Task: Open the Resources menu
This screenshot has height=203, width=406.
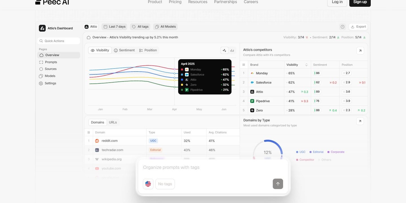Action: coord(198,2)
